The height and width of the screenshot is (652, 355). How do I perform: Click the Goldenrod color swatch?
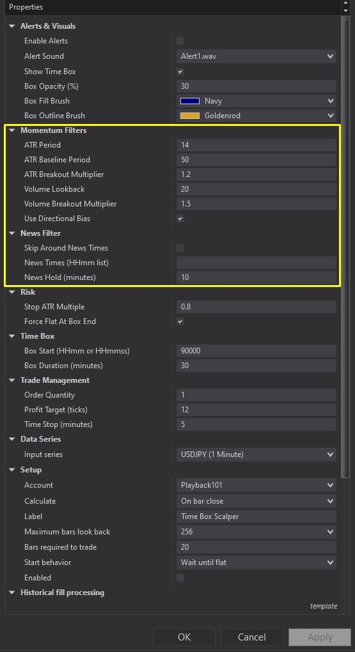190,116
